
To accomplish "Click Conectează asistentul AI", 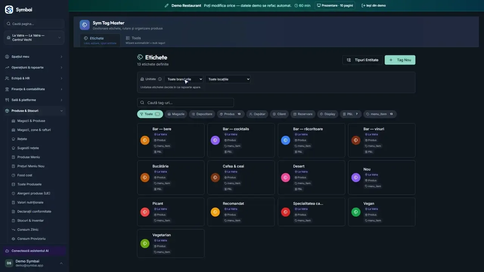I will click(34, 251).
